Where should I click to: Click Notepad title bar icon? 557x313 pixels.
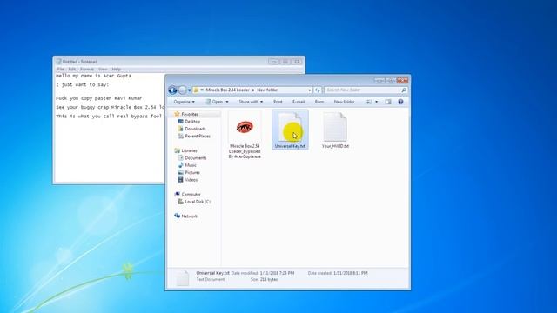(x=58, y=62)
